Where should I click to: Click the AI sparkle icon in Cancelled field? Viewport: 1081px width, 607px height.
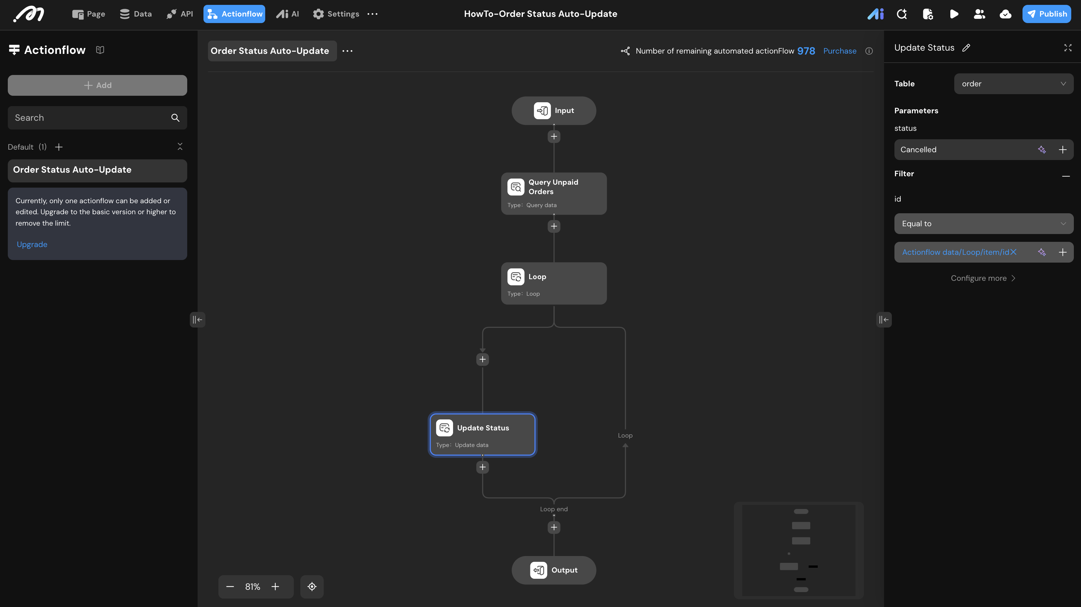point(1042,150)
